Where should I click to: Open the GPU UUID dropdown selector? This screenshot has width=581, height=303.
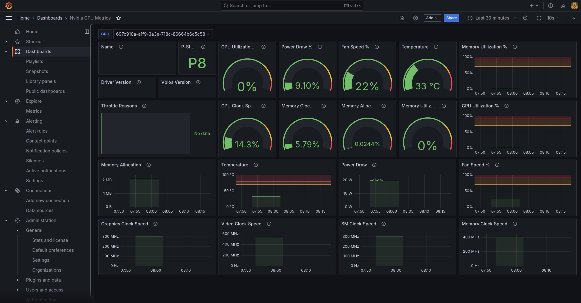(x=163, y=34)
